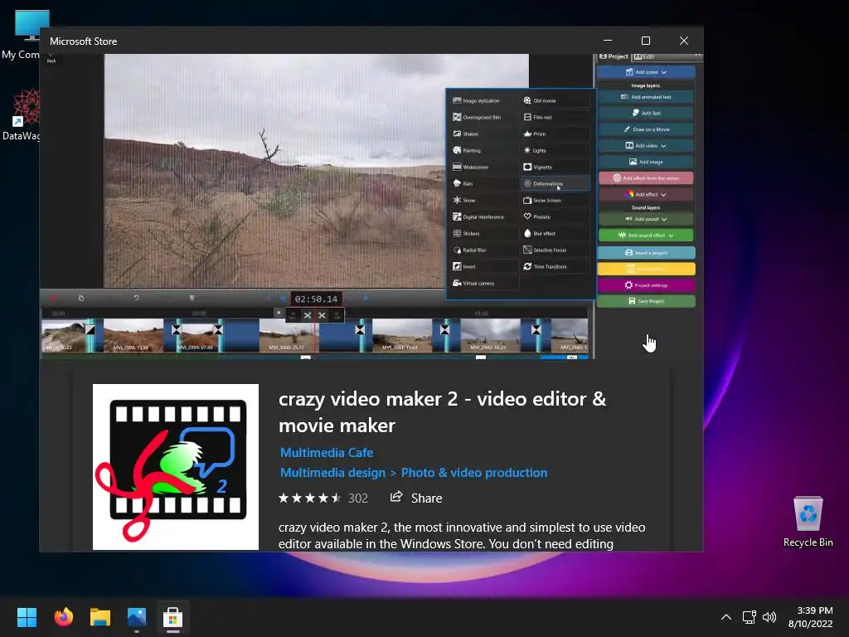This screenshot has height=637, width=849.
Task: Click Add scene dropdown in preview screenshot
Action: click(646, 72)
